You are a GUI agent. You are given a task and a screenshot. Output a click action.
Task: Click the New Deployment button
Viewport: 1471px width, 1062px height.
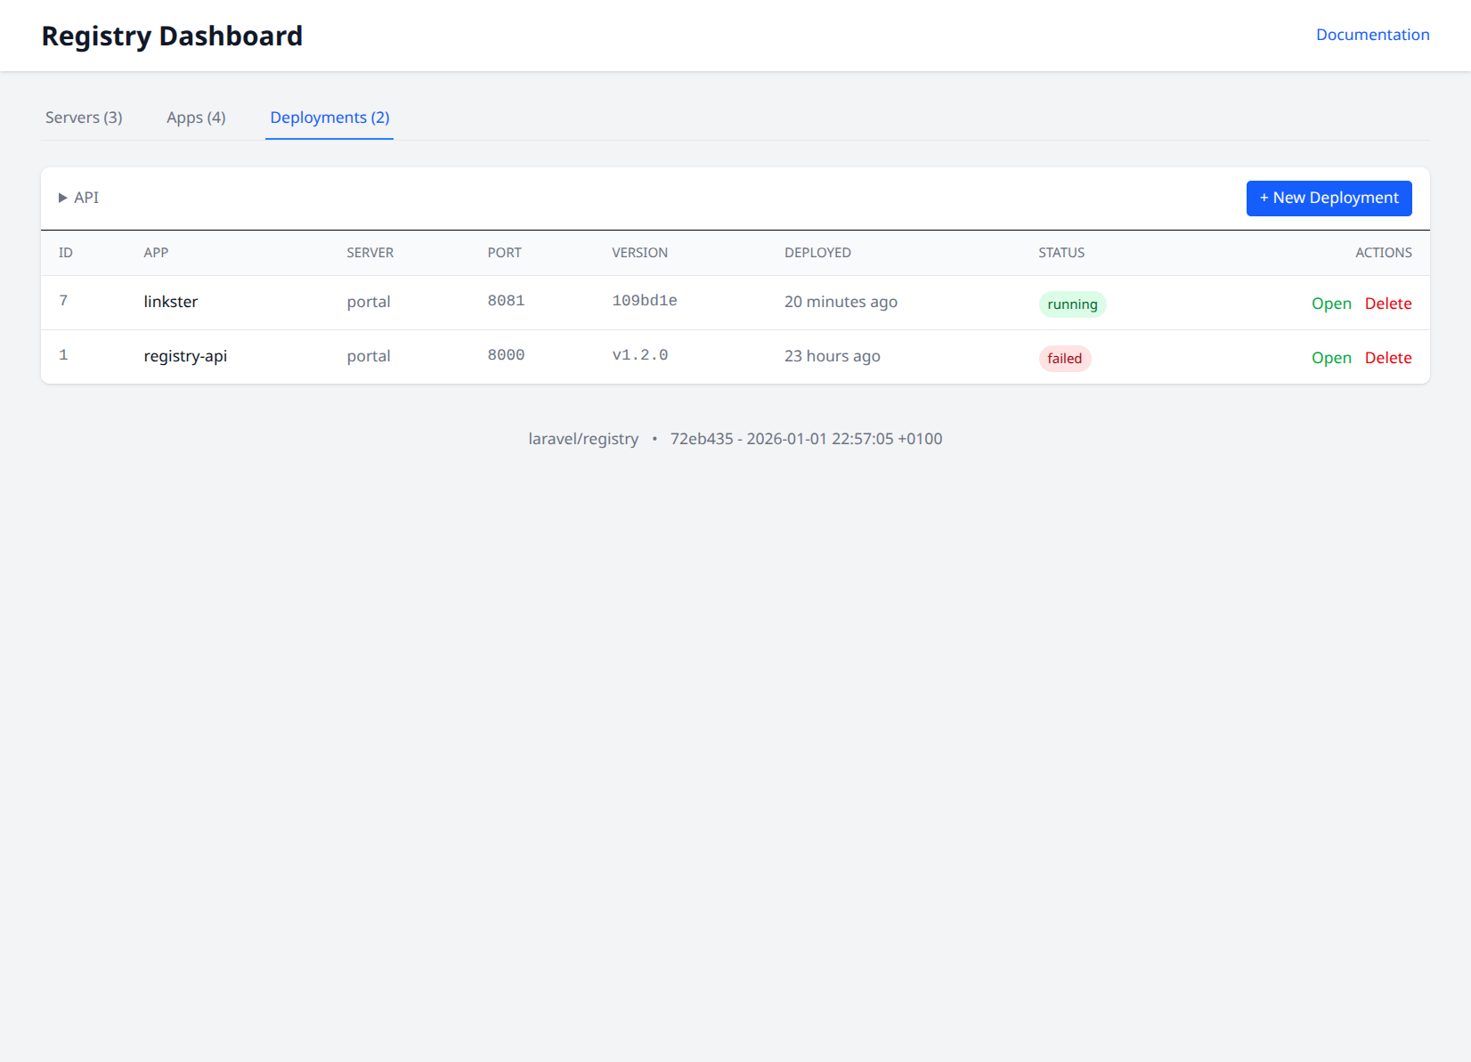coord(1329,198)
